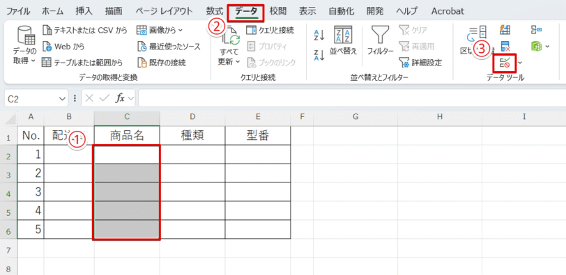Sort descending Z to A
Viewport: 566px width, 275px height.
point(319,55)
